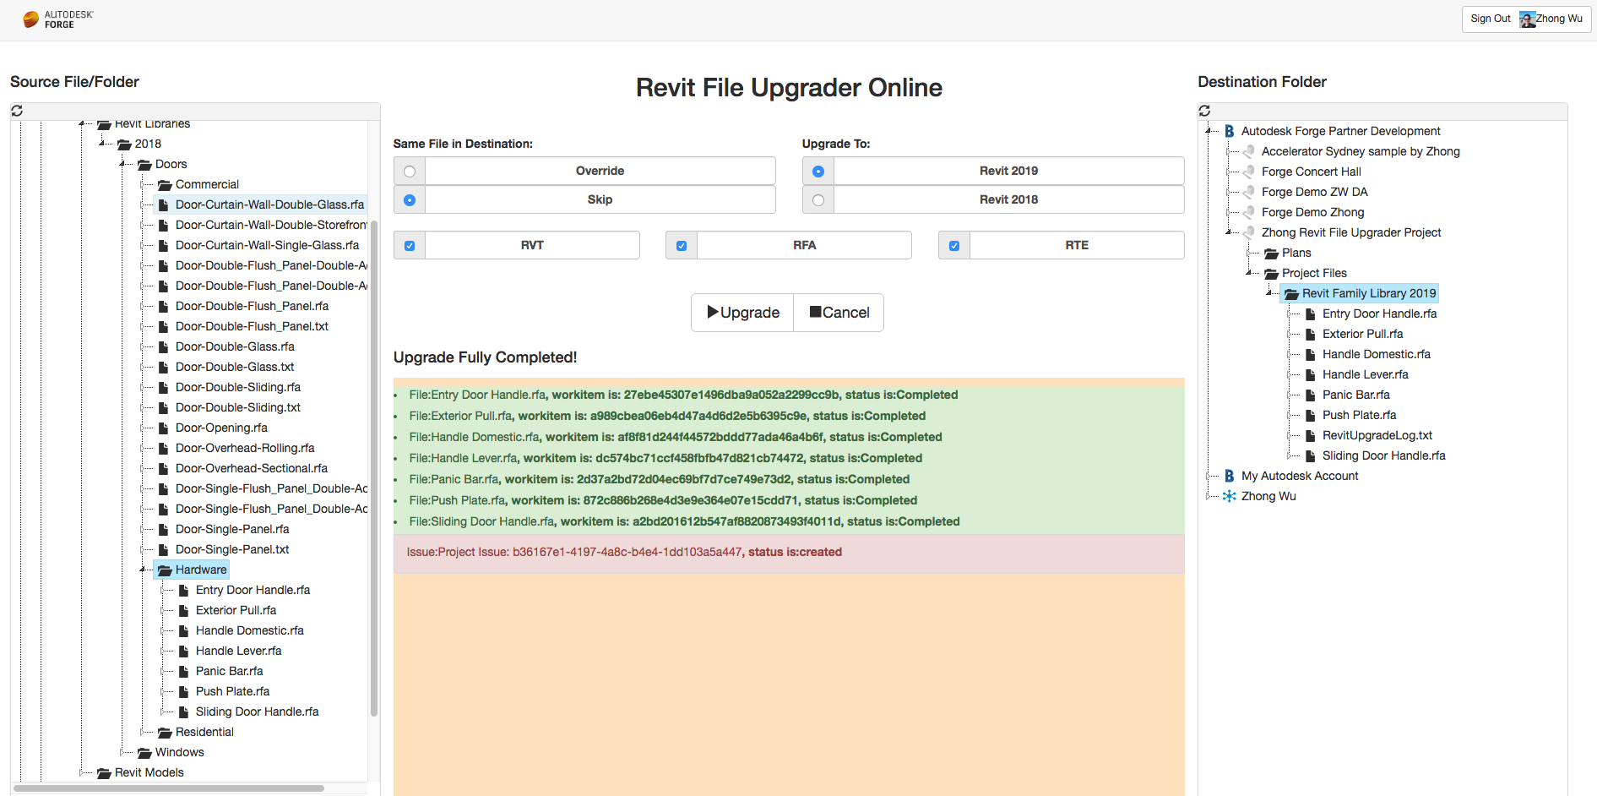Image resolution: width=1597 pixels, height=796 pixels.
Task: Click the BIM 360 hub icon beside Autodesk Forge Partner Development
Action: (x=1229, y=131)
